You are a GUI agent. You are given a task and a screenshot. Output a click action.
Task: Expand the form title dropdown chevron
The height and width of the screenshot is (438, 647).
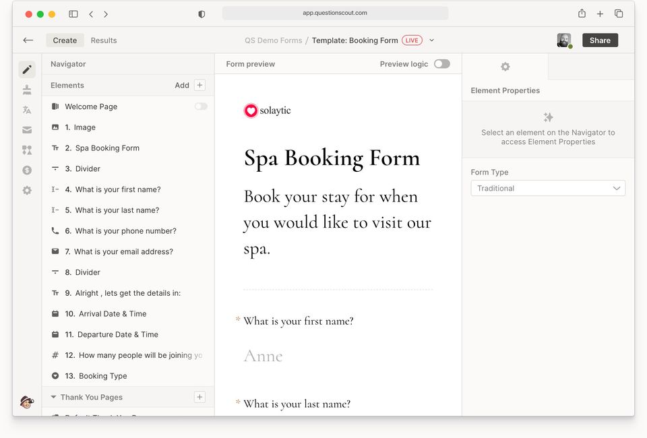pos(431,40)
